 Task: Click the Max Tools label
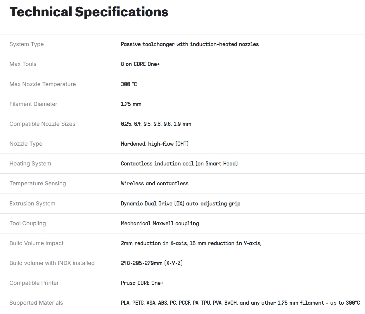[23, 64]
